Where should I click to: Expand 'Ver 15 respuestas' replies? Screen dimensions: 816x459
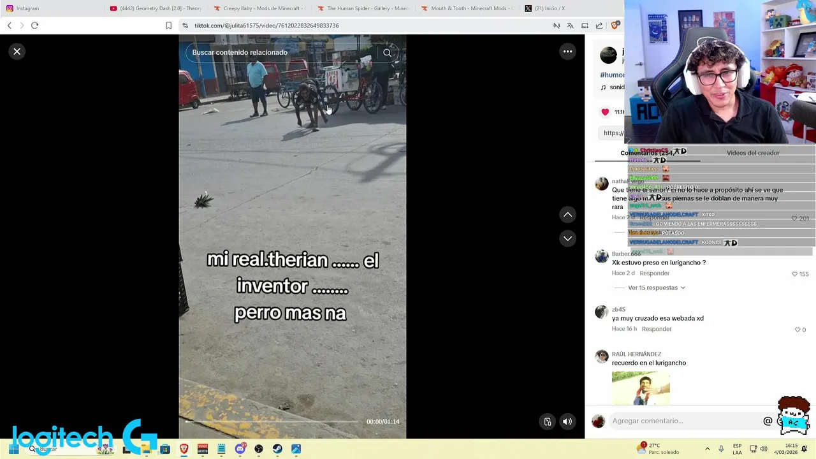point(656,288)
